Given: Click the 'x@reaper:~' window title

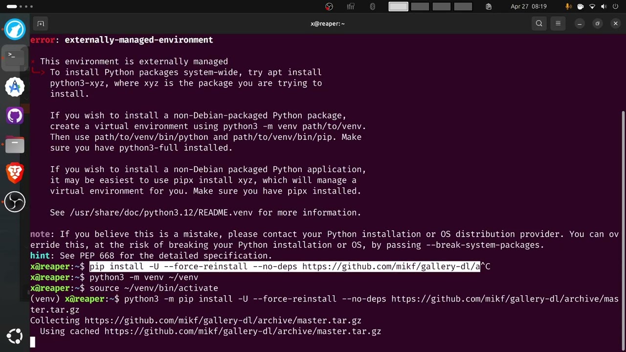Looking at the screenshot, I should pos(328,23).
